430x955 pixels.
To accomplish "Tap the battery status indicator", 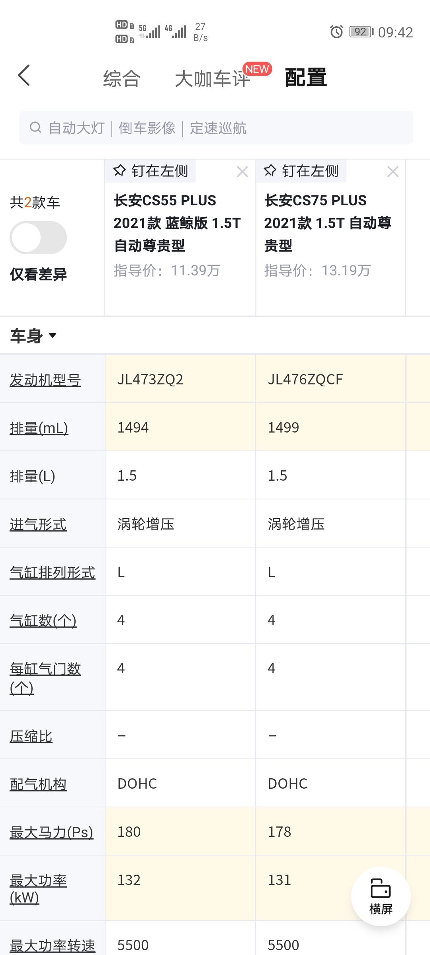I will click(x=361, y=32).
